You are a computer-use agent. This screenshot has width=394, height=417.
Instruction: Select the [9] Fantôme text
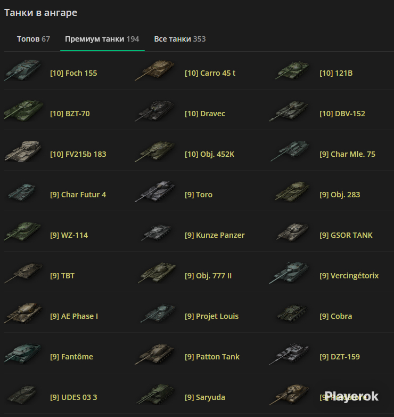(x=72, y=357)
